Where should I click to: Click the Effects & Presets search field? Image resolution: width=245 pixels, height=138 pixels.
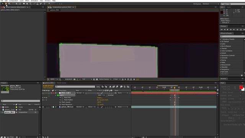click(232, 36)
